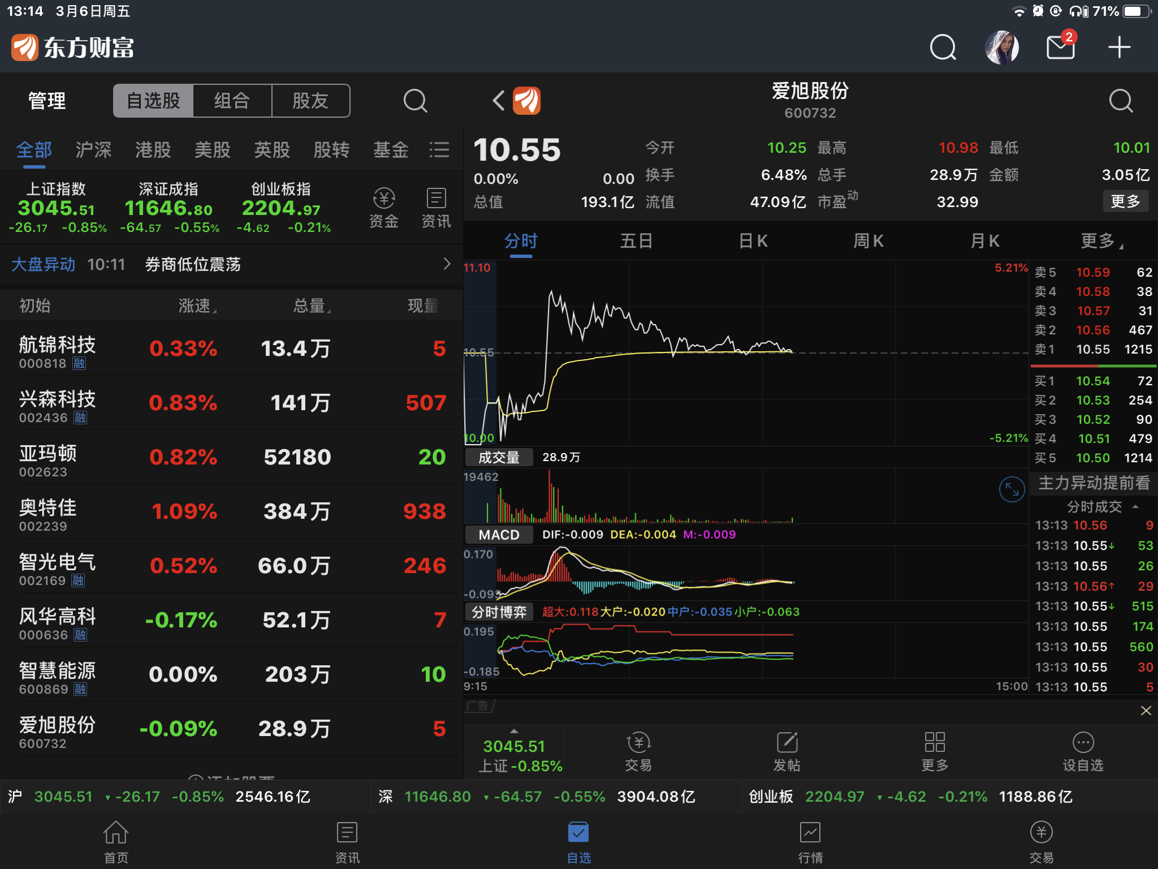The height and width of the screenshot is (869, 1158).
Task: Select 周K chart tab
Action: (x=868, y=241)
